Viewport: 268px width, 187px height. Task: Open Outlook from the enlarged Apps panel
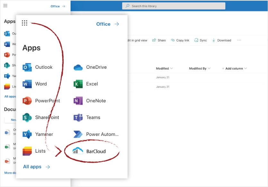pos(38,67)
